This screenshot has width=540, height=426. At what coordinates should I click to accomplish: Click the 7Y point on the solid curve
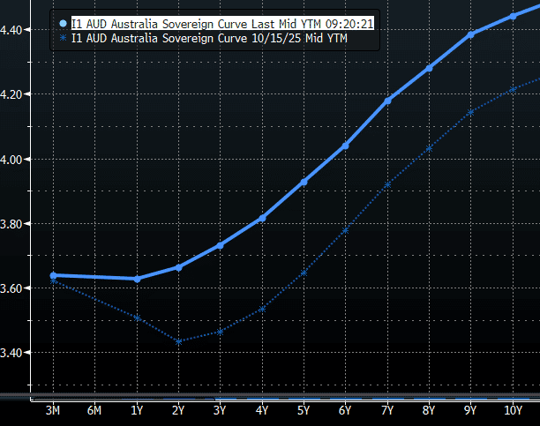coord(388,101)
